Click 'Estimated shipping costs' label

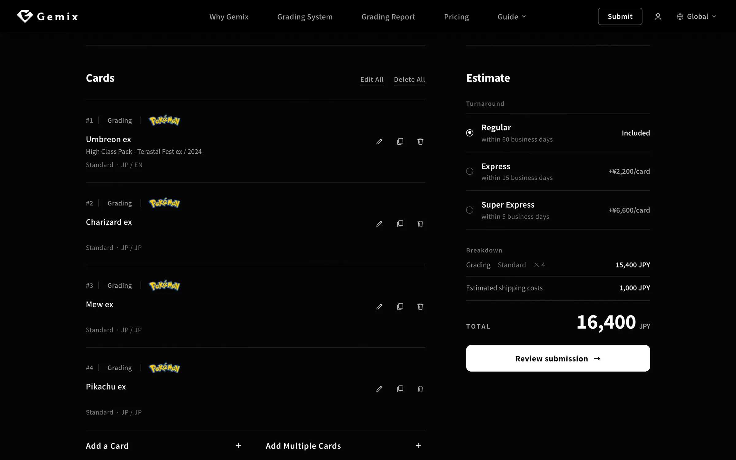[504, 288]
